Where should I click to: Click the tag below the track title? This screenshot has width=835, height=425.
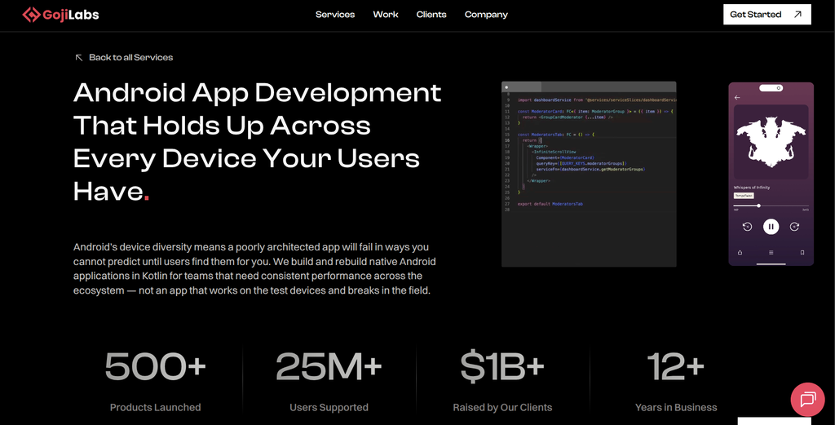(744, 196)
